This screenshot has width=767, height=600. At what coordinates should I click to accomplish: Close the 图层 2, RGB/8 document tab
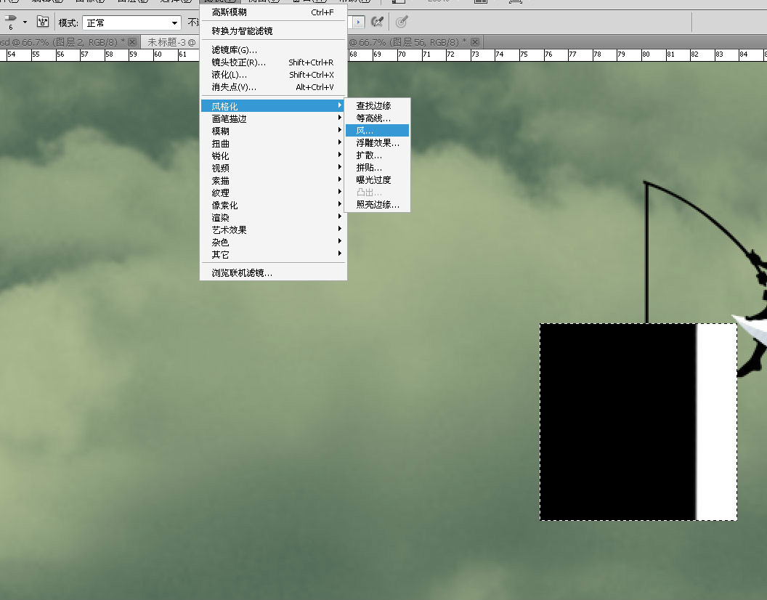[x=132, y=42]
